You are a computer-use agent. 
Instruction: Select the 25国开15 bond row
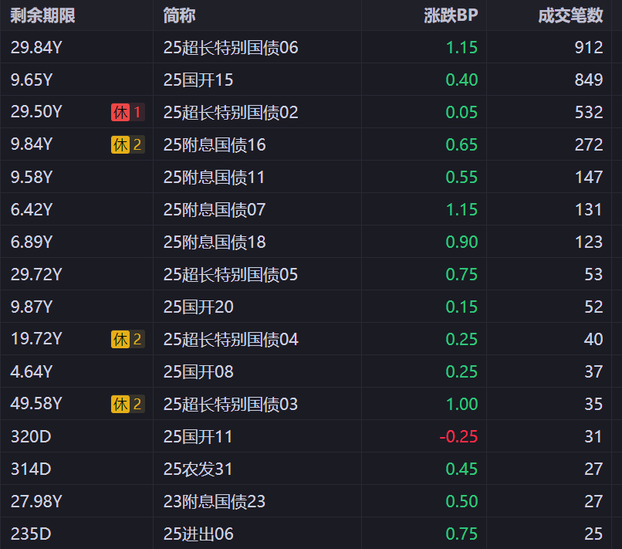(198, 80)
